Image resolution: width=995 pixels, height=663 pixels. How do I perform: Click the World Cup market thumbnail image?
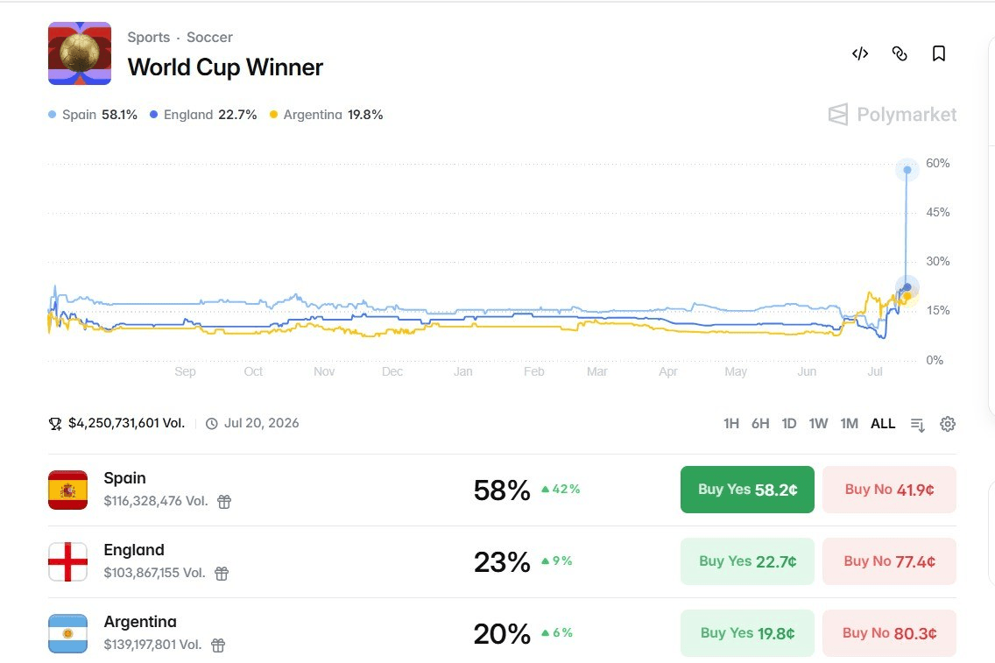point(80,53)
